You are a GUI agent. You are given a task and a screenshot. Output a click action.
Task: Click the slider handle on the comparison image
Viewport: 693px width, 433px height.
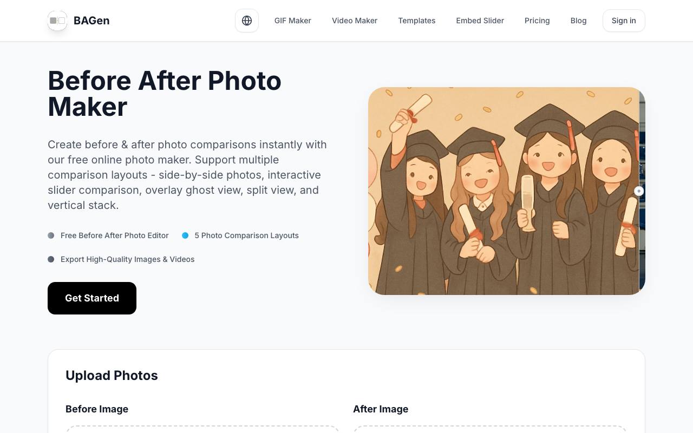pos(639,191)
